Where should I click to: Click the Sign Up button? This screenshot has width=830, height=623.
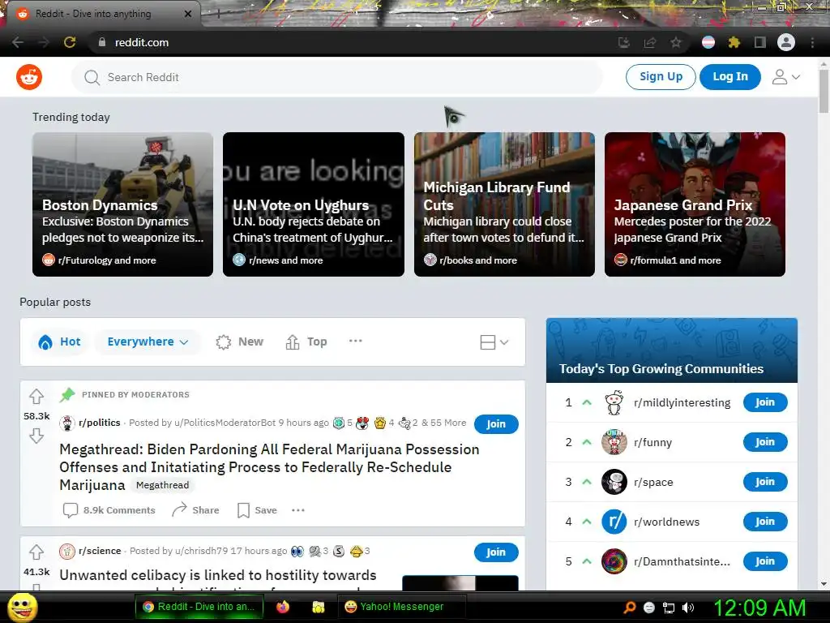click(x=661, y=77)
